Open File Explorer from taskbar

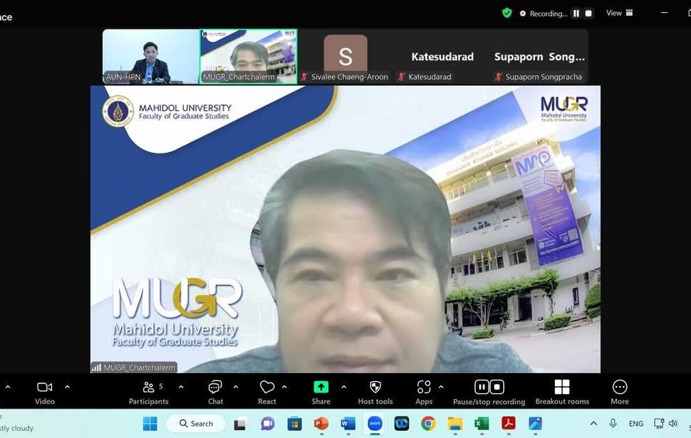tap(455, 424)
